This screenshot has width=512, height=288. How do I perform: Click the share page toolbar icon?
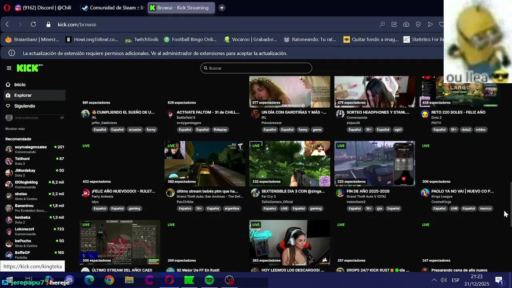(x=394, y=24)
